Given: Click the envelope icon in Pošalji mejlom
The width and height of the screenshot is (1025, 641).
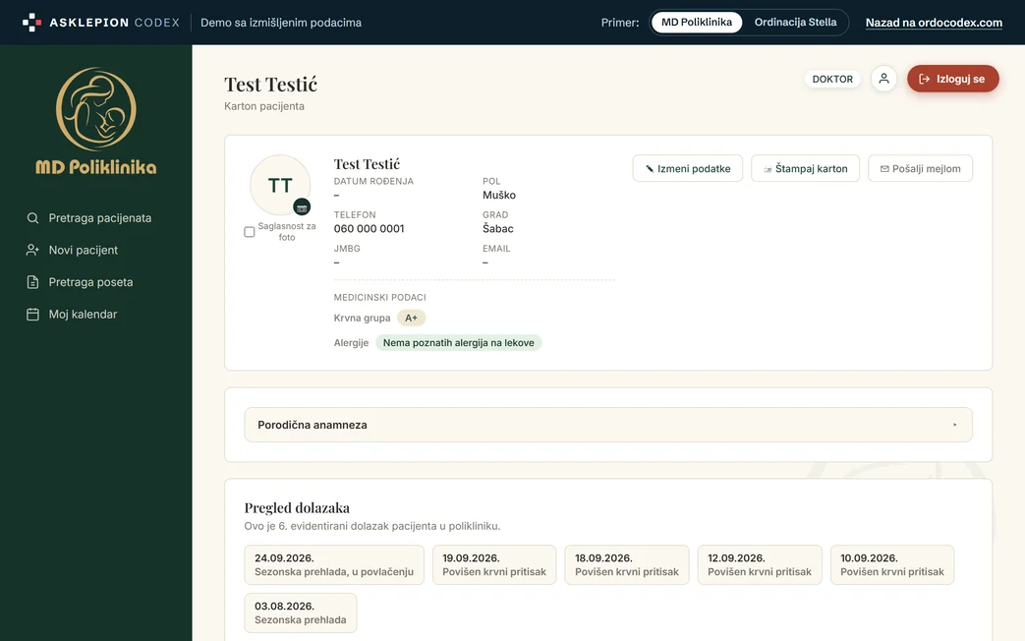Looking at the screenshot, I should pos(884,169).
